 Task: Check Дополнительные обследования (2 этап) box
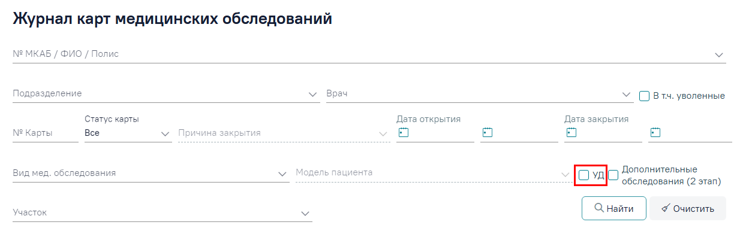point(613,175)
